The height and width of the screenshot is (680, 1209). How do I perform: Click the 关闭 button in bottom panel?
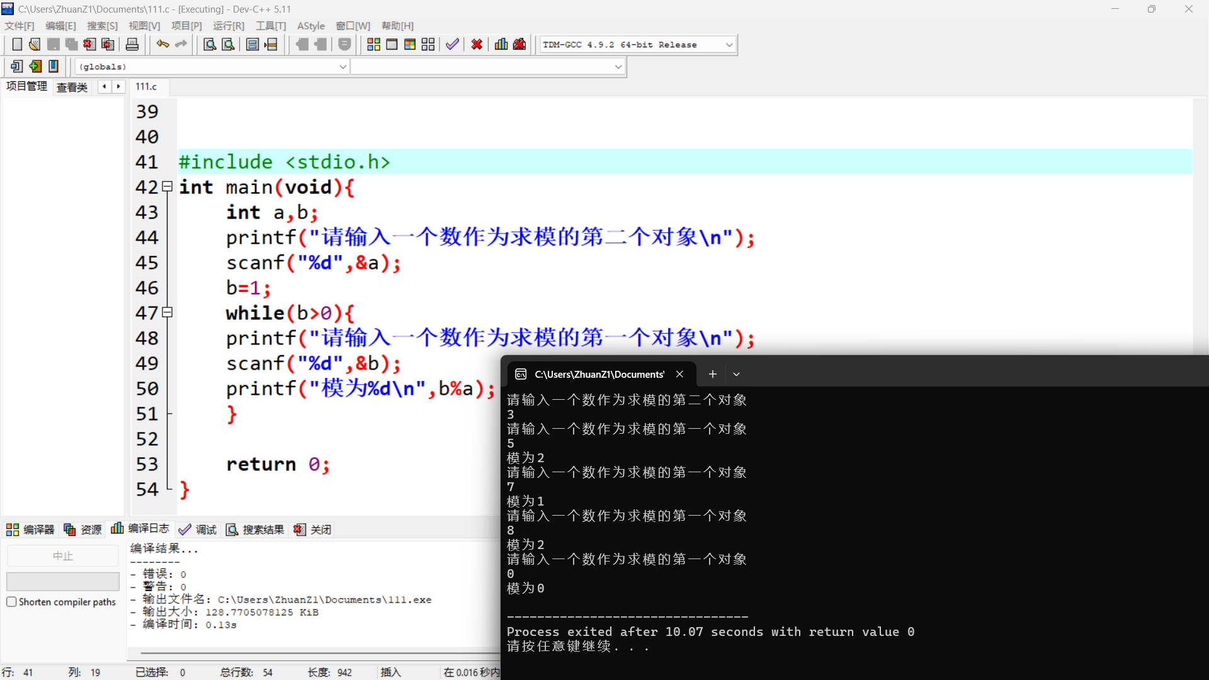[313, 530]
